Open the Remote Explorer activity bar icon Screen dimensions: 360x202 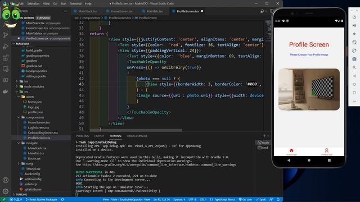(x=6, y=69)
